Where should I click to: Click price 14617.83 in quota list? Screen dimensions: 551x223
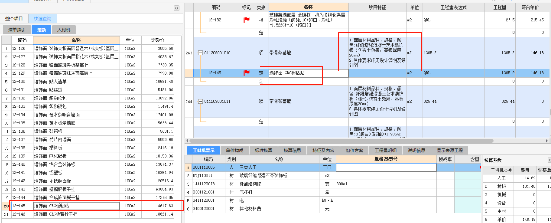click(157, 206)
